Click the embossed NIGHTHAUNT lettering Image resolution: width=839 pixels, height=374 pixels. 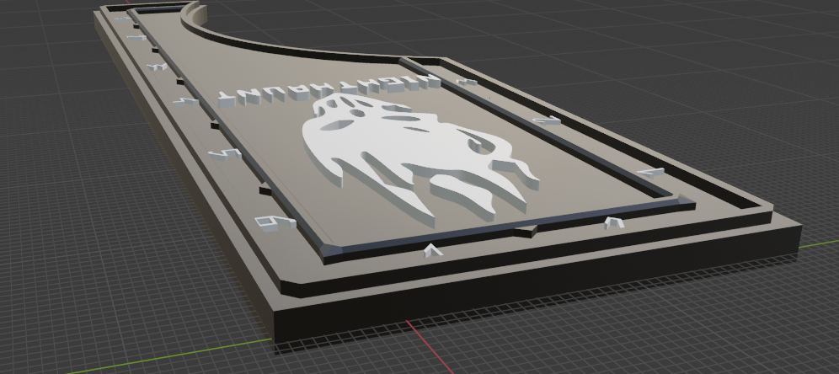click(x=329, y=92)
